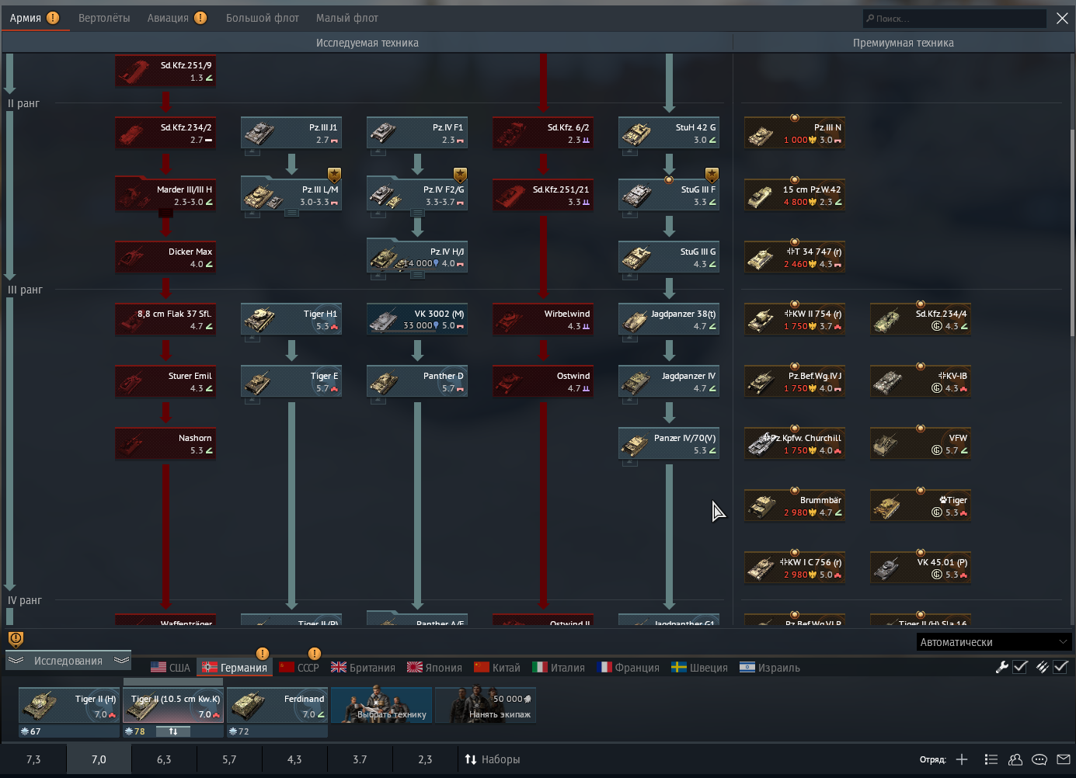The width and height of the screenshot is (1076, 778).
Task: Click the Dicker Max vehicle card
Action: (x=165, y=258)
